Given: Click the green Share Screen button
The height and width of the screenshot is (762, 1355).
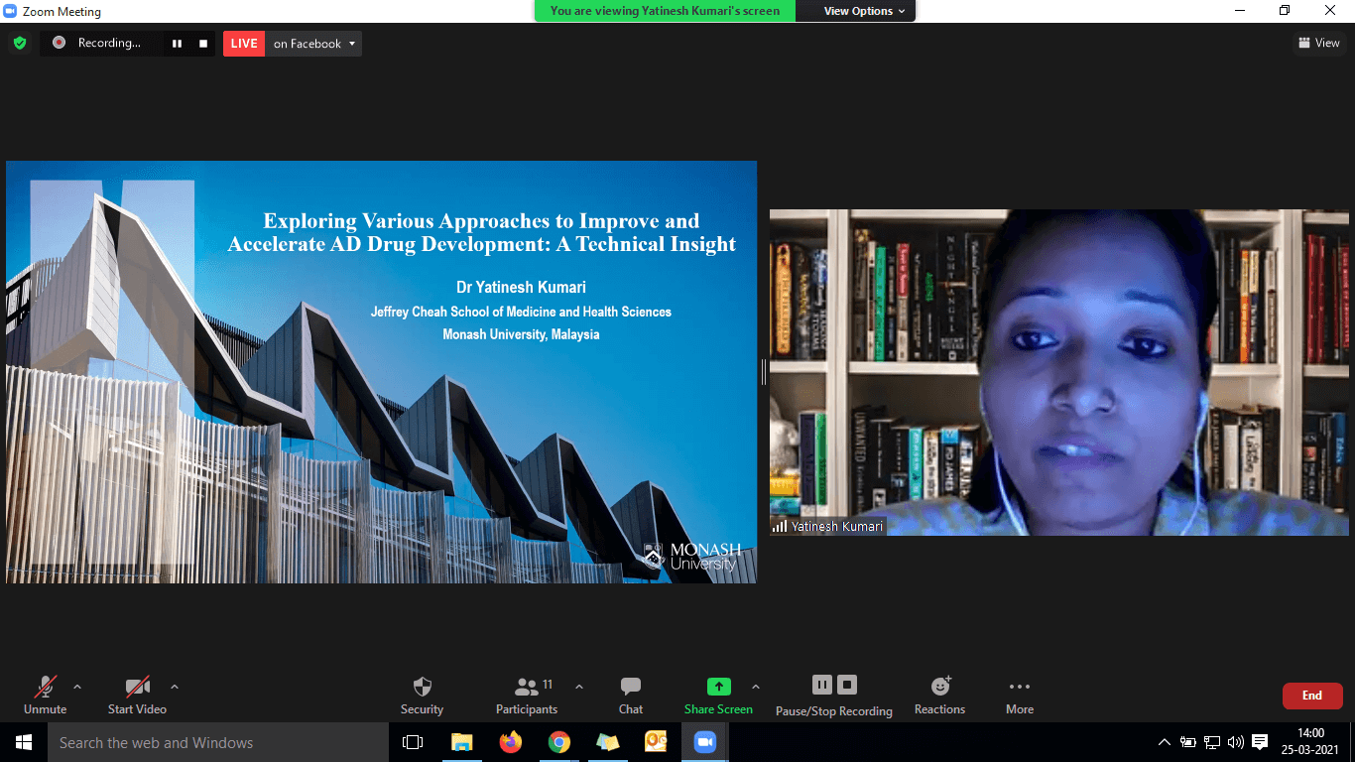Looking at the screenshot, I should pyautogui.click(x=718, y=696).
